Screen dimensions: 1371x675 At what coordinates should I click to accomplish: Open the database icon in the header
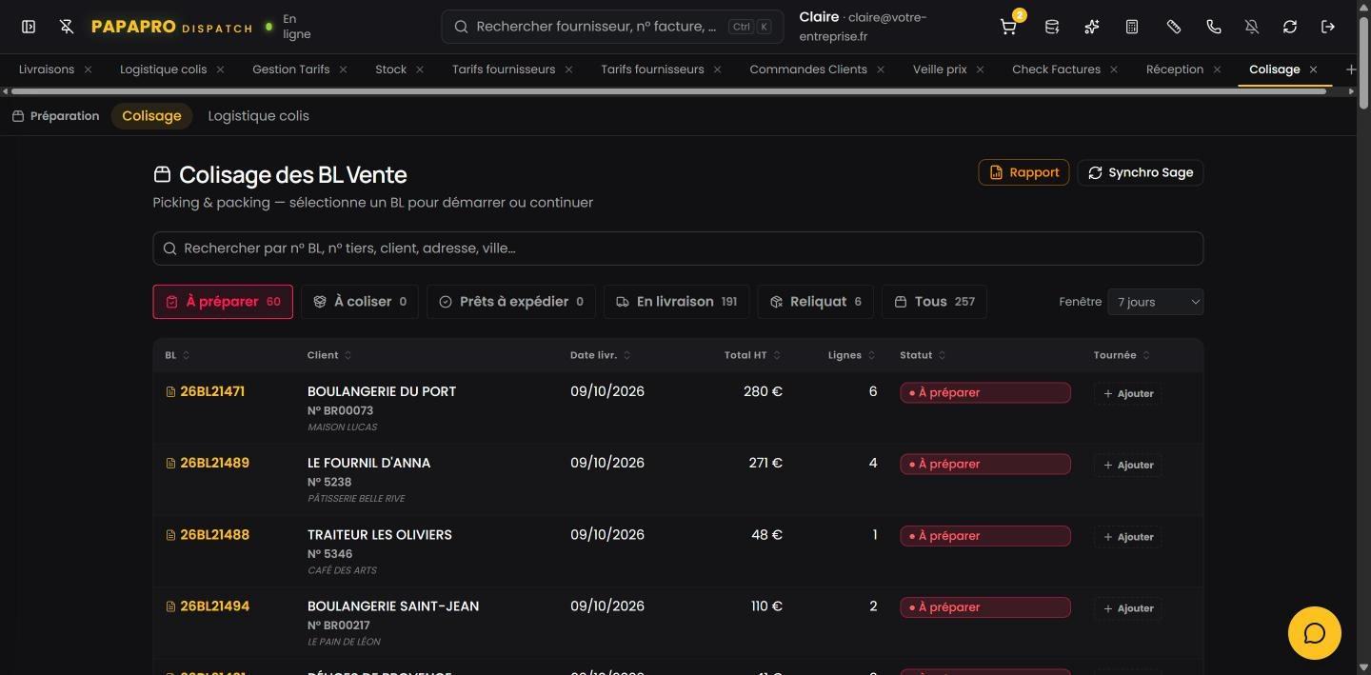(x=1052, y=27)
